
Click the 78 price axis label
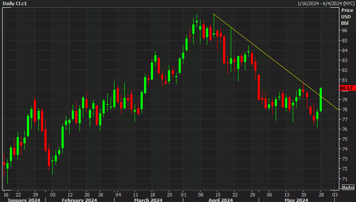tap(344, 110)
